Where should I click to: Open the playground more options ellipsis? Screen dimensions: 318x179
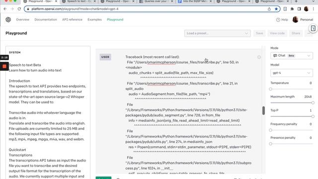coord(309,33)
